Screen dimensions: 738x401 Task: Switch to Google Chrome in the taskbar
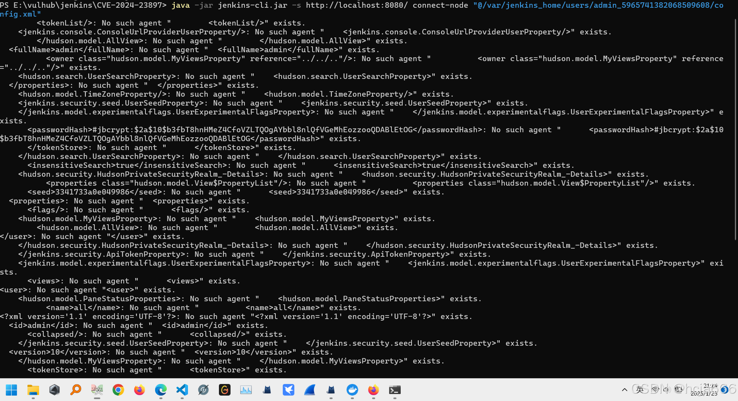tap(118, 390)
